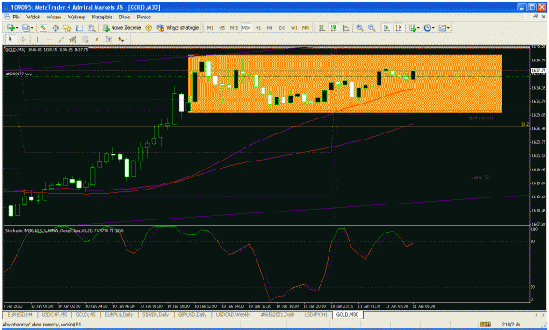
Task: Click the profiles icon
Action: 25,27
